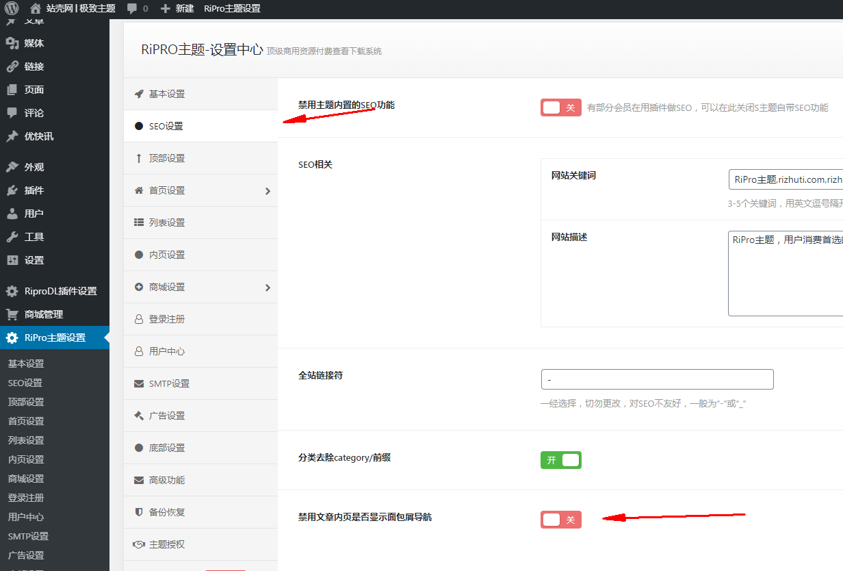Image resolution: width=843 pixels, height=571 pixels.
Task: Open the WordPress 设置 sliders icon in the sidebar
Action: (12, 260)
